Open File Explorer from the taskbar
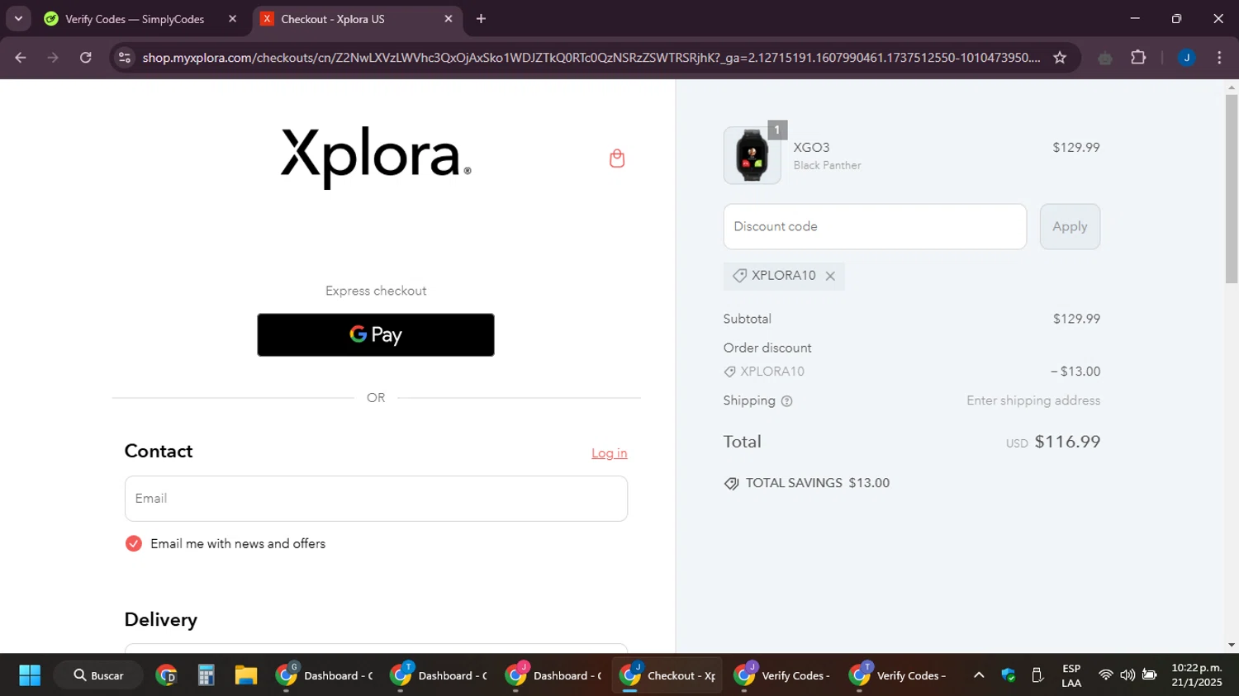Viewport: 1239px width, 696px height. coord(246,675)
